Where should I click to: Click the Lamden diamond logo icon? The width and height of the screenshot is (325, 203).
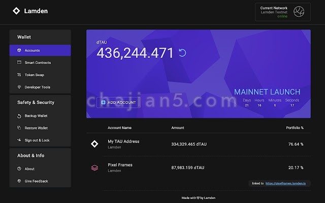16,11
